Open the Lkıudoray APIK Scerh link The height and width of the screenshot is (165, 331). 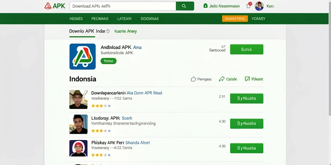click(x=112, y=118)
